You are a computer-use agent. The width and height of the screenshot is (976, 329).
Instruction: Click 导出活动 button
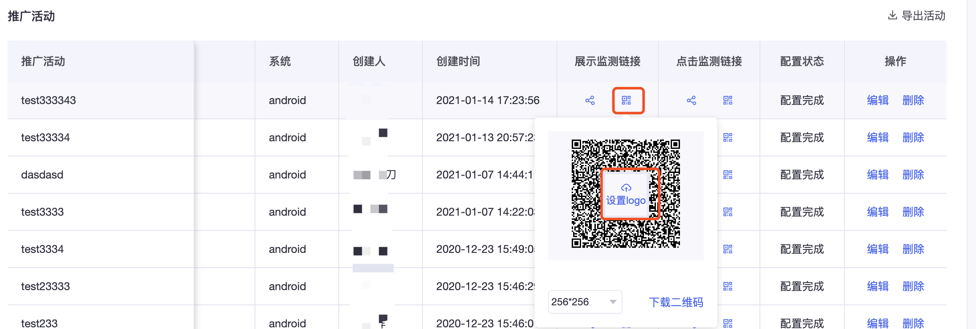[916, 16]
